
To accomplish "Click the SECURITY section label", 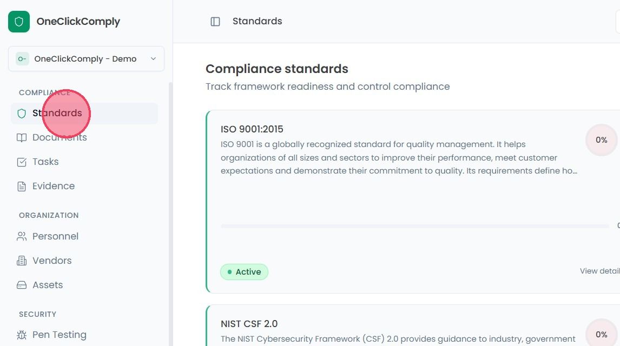I will pyautogui.click(x=37, y=315).
